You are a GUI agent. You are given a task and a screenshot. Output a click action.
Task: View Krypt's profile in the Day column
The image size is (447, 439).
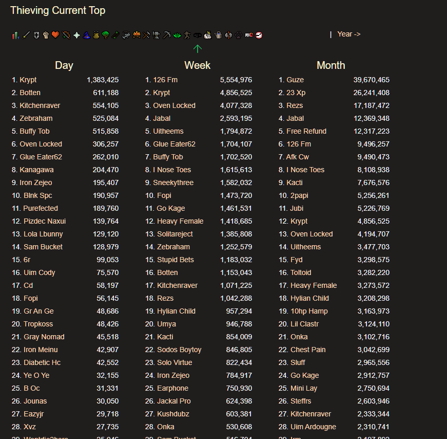[26, 79]
